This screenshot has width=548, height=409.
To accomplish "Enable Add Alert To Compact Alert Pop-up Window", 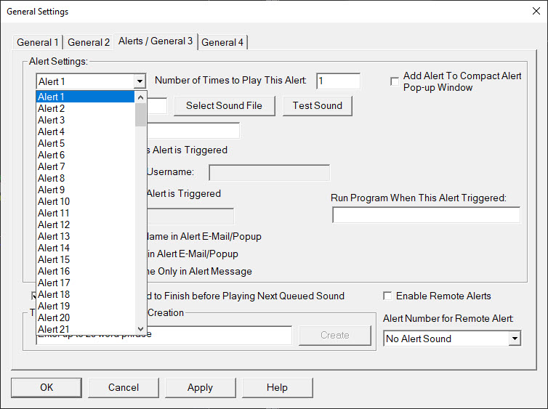I will pyautogui.click(x=395, y=81).
